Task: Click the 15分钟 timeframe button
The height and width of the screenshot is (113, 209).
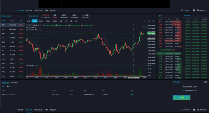Action: [x=48, y=21]
